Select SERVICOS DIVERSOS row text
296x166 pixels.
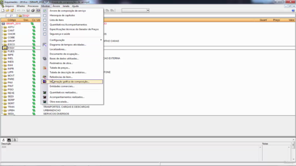coord(56,114)
